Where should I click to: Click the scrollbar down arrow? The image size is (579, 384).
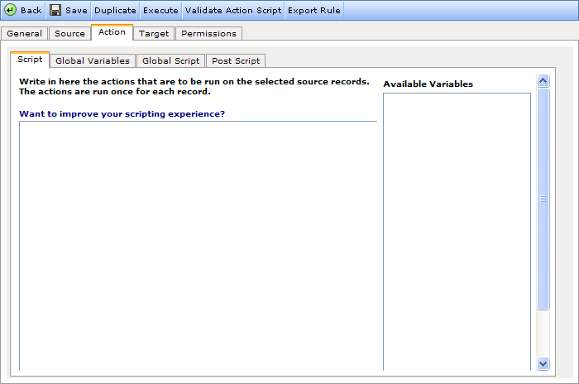click(x=543, y=362)
